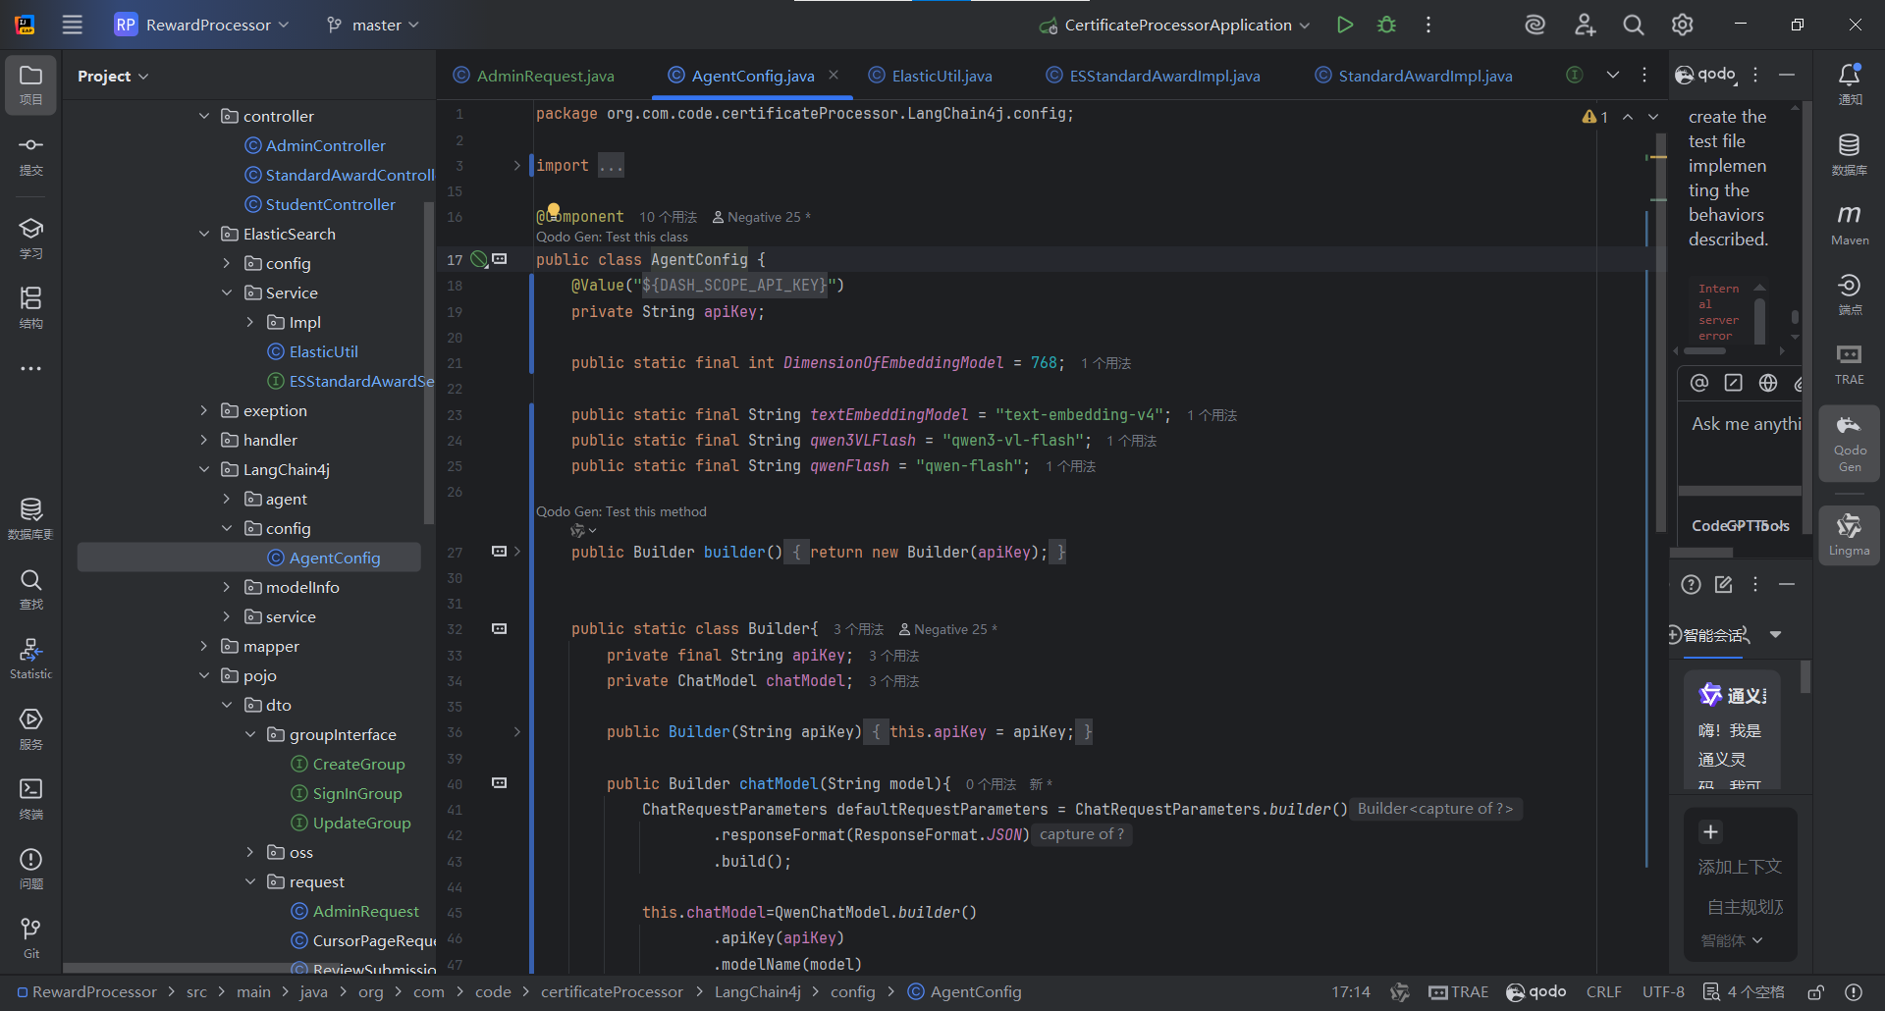Screen dimensions: 1885x1011
Task: Open the Lingma tool window
Action: pos(1850,535)
